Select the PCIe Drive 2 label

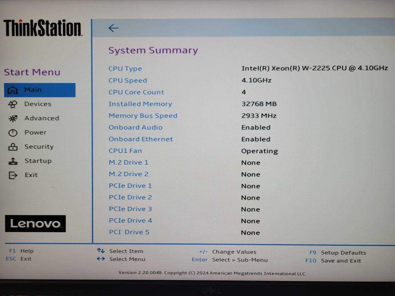[x=130, y=197]
